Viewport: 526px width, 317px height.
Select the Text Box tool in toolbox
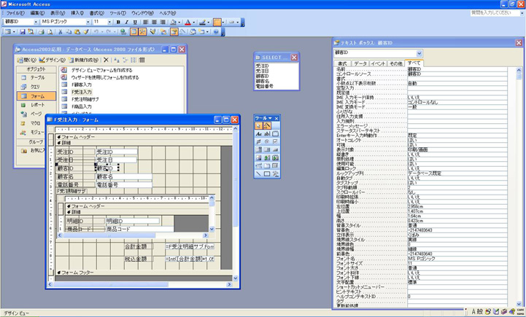[x=267, y=133]
